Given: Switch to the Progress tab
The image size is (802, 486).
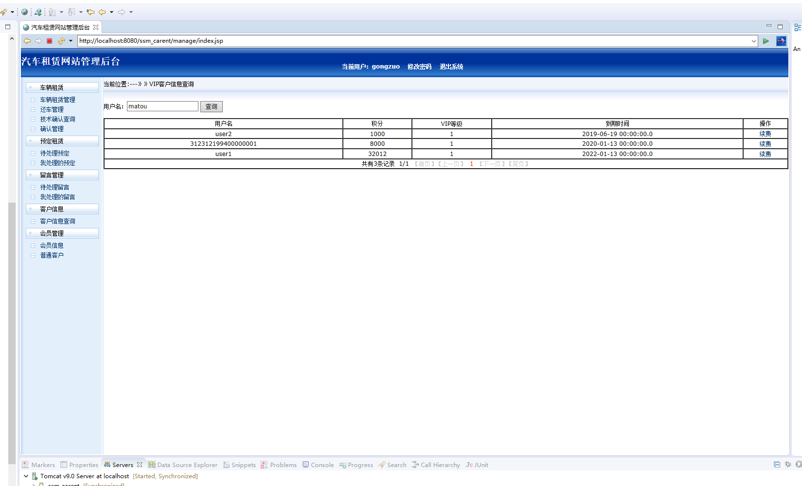Looking at the screenshot, I should point(356,465).
